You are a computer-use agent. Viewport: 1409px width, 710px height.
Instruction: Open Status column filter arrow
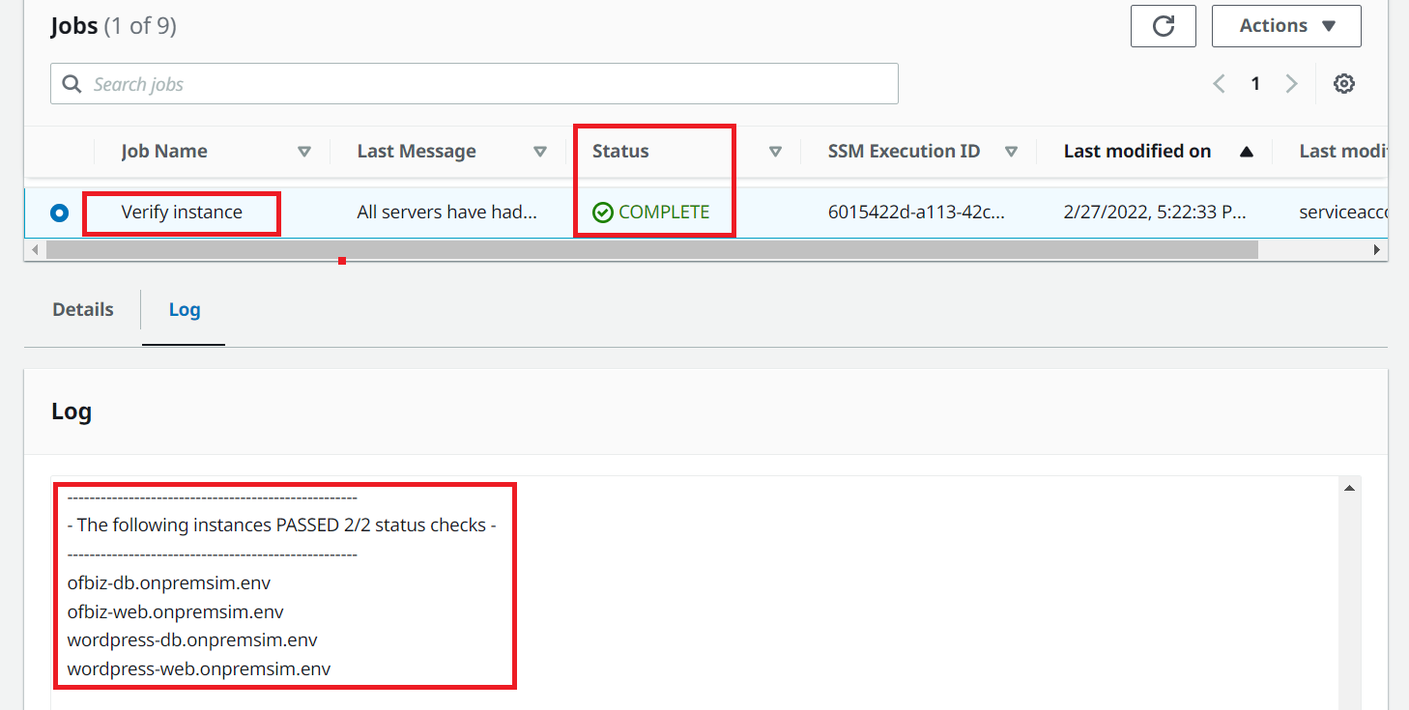(775, 152)
